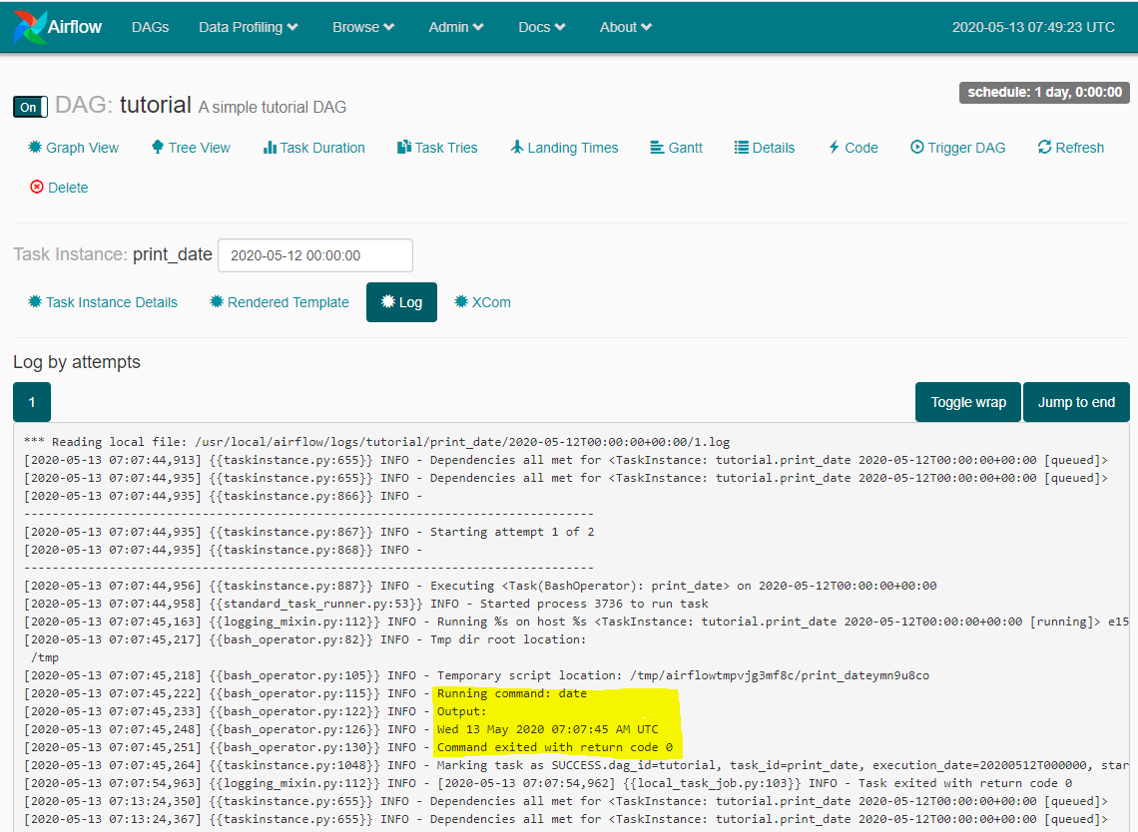Expand the Data Profiling menu
Image resolution: width=1138 pixels, height=832 pixels.
point(249,27)
